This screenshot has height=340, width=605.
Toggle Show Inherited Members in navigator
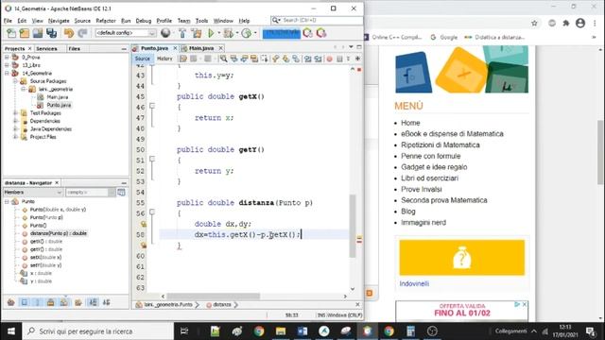click(10, 302)
